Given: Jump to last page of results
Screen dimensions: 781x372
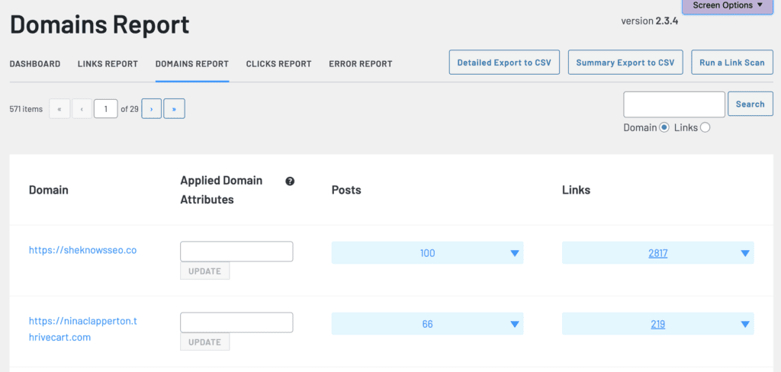Looking at the screenshot, I should click(x=175, y=108).
